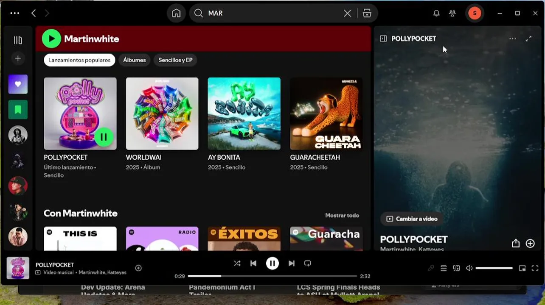Image resolution: width=545 pixels, height=305 pixels.
Task: Open the notifications bell
Action: point(436,13)
